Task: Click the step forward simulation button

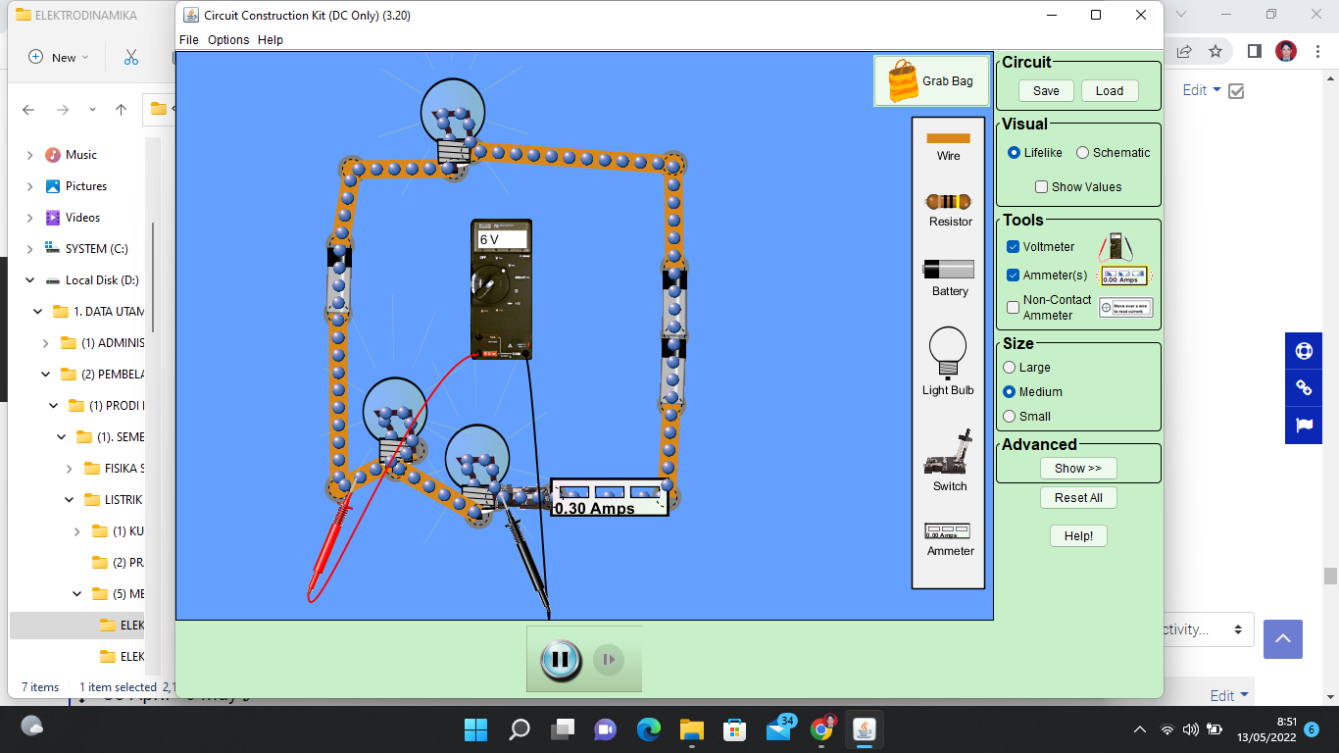Action: [x=608, y=660]
